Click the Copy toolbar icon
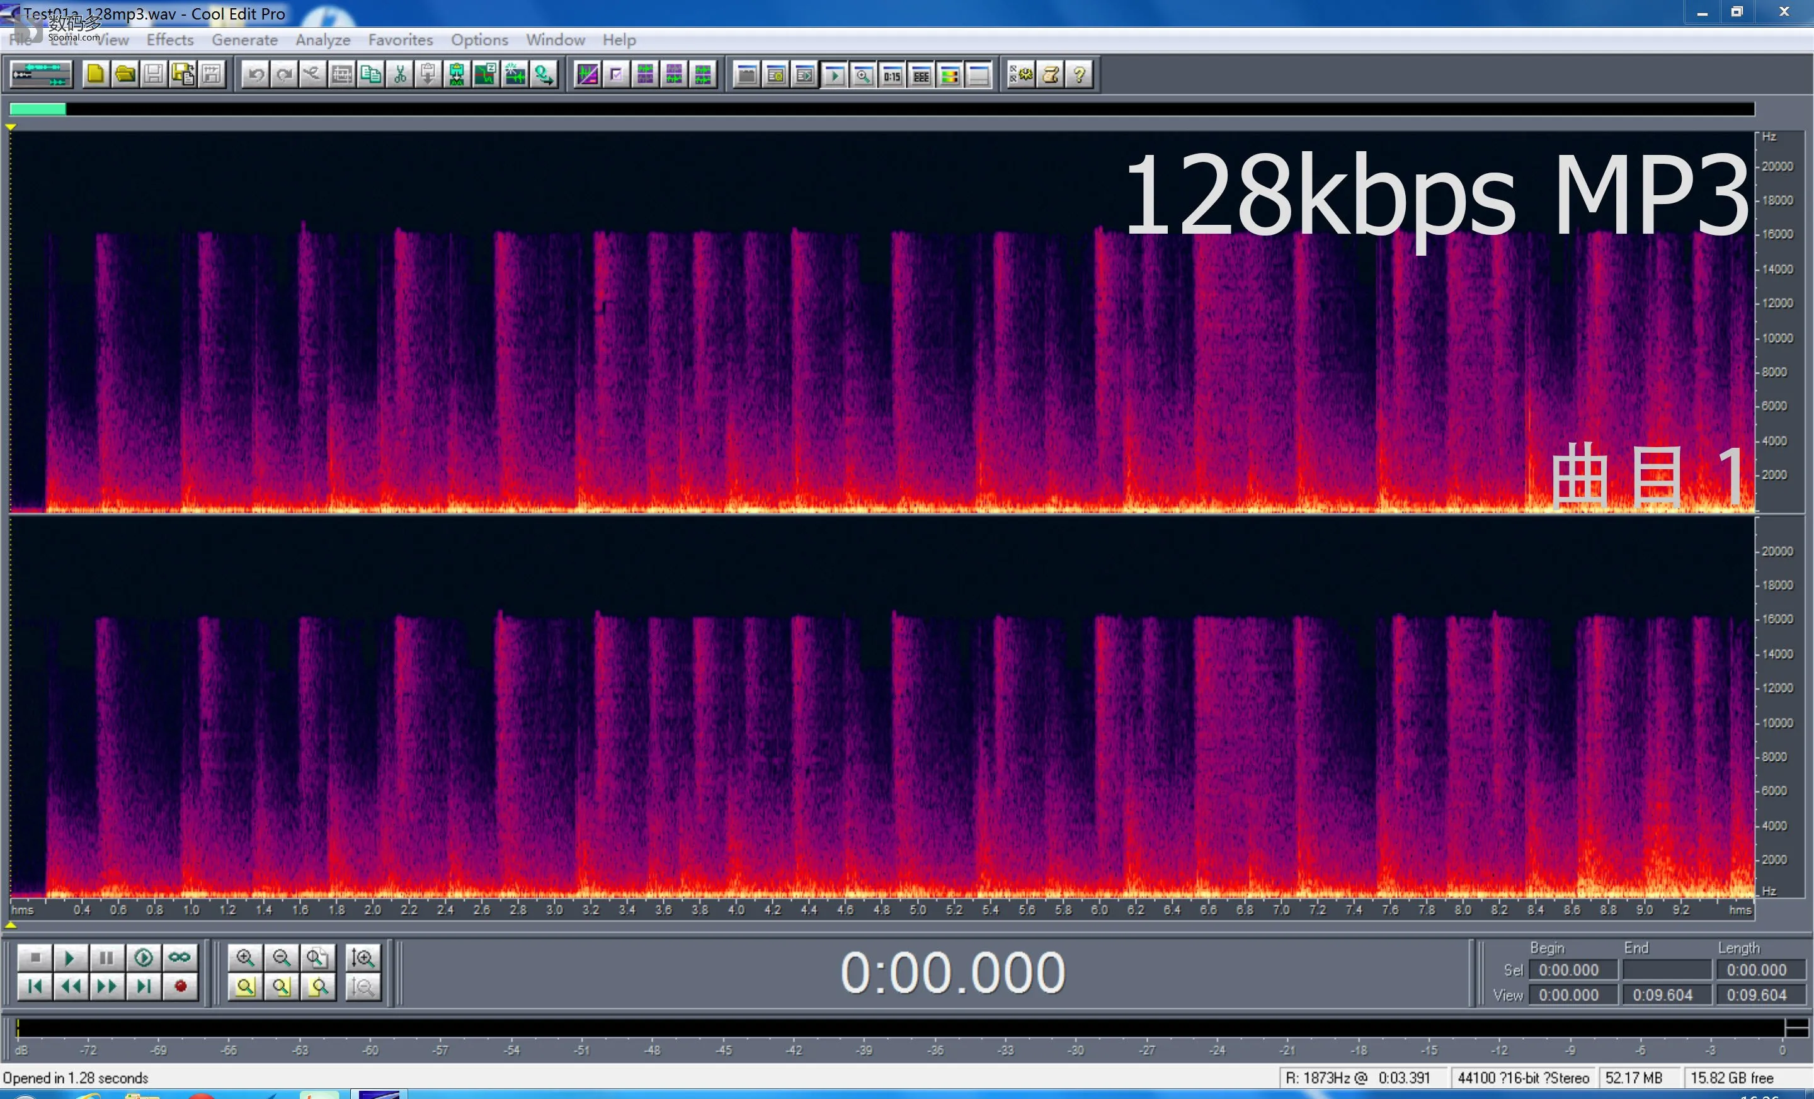1814x1099 pixels. pyautogui.click(x=371, y=74)
